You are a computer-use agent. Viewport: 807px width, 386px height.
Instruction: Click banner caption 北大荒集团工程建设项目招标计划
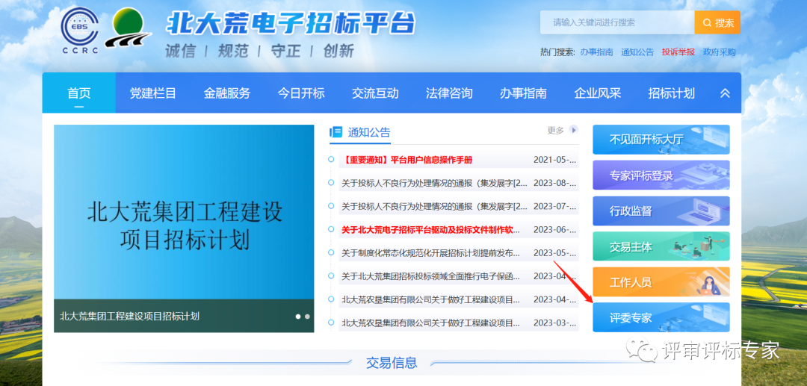pyautogui.click(x=129, y=316)
